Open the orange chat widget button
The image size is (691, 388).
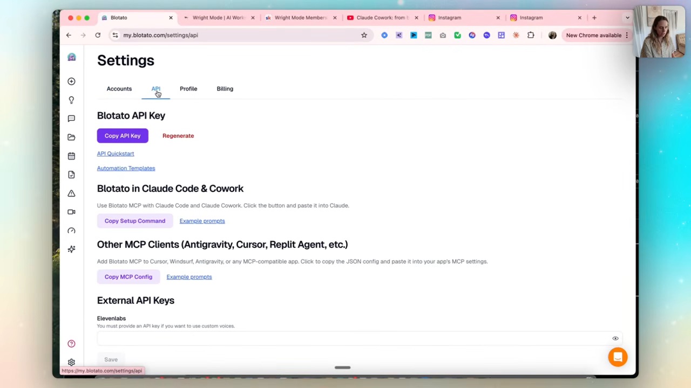coord(618,357)
